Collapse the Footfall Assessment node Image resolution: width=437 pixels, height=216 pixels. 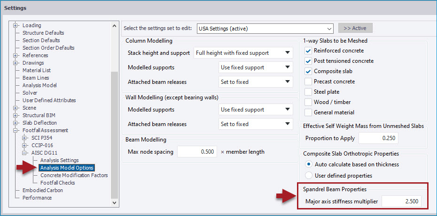coord(16,130)
